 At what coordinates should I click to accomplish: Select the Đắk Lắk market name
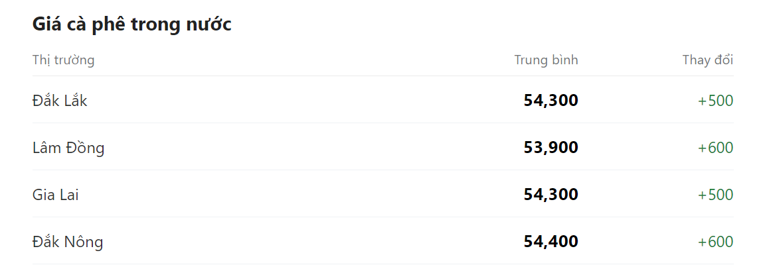pyautogui.click(x=60, y=101)
